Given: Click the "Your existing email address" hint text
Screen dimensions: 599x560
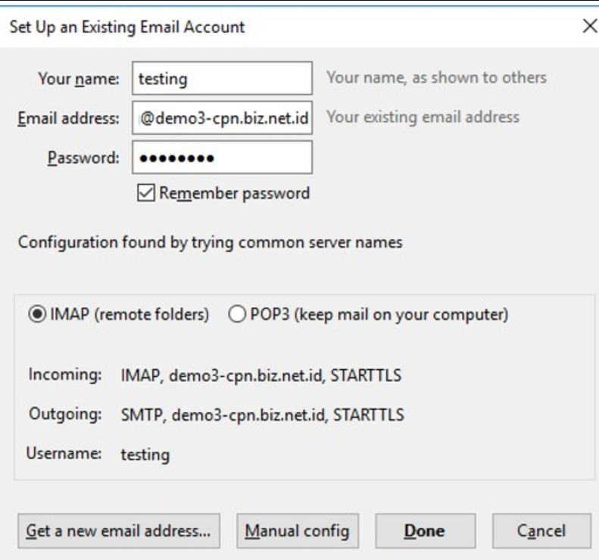Looking at the screenshot, I should click(x=423, y=117).
